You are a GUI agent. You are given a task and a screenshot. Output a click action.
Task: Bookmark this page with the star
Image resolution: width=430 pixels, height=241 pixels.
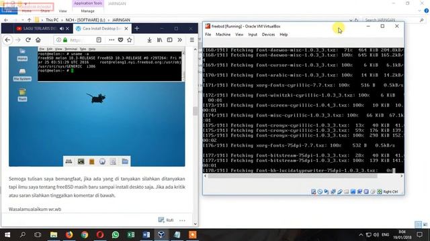[x=130, y=40]
